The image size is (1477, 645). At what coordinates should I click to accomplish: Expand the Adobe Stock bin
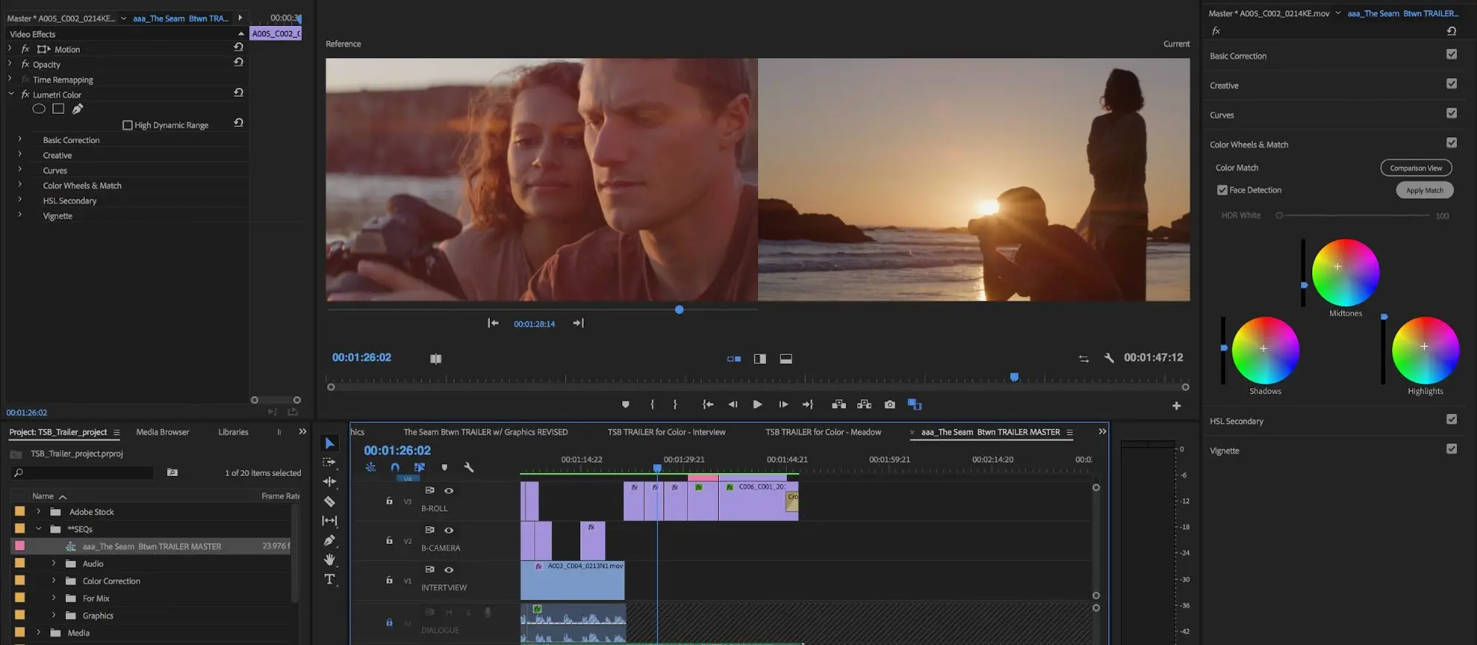[x=39, y=511]
